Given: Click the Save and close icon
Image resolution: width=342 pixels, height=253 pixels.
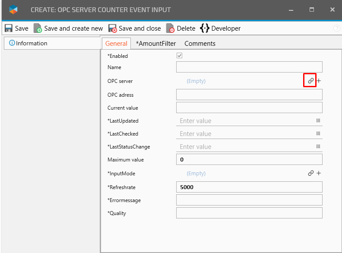Looking at the screenshot, I should click(x=113, y=28).
